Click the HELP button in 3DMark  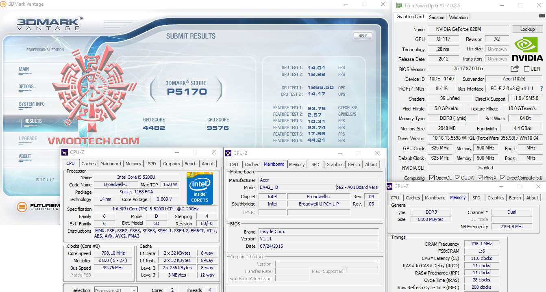click(363, 36)
